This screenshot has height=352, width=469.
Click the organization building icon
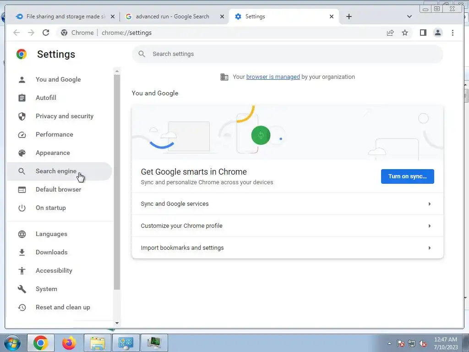pos(224,77)
